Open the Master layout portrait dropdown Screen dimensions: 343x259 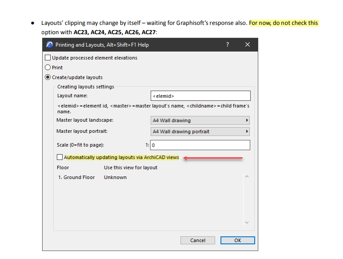(200, 131)
